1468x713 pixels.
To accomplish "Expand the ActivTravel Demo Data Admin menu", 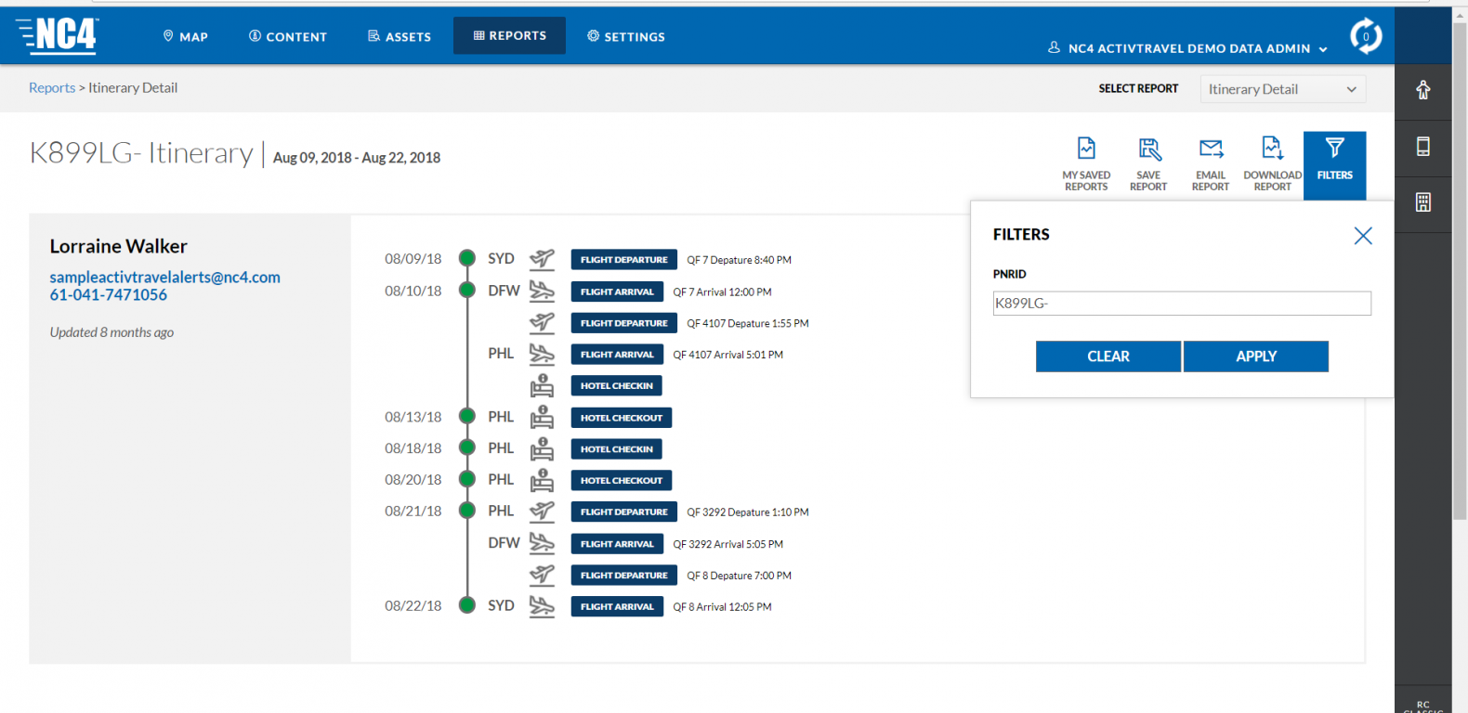I will coord(1188,48).
